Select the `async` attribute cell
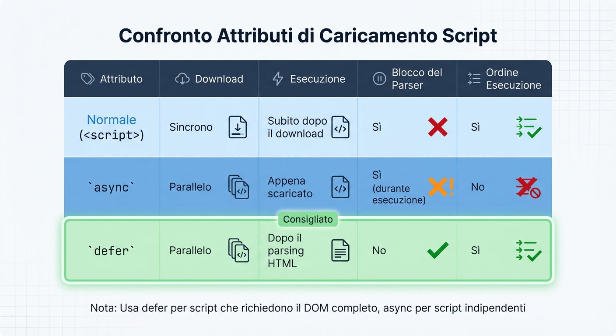 tap(112, 187)
